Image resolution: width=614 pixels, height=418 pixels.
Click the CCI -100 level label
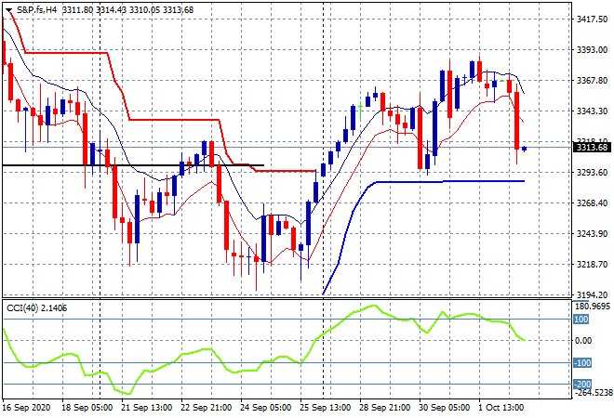point(582,363)
